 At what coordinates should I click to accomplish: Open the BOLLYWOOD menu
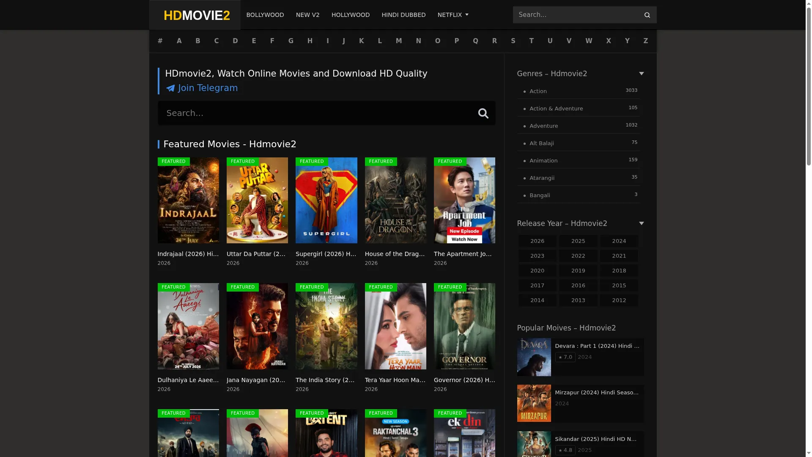[265, 15]
